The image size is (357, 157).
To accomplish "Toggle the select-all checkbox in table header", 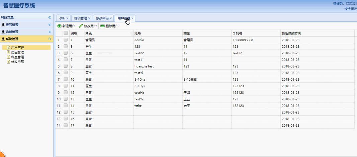I will [66, 33].
